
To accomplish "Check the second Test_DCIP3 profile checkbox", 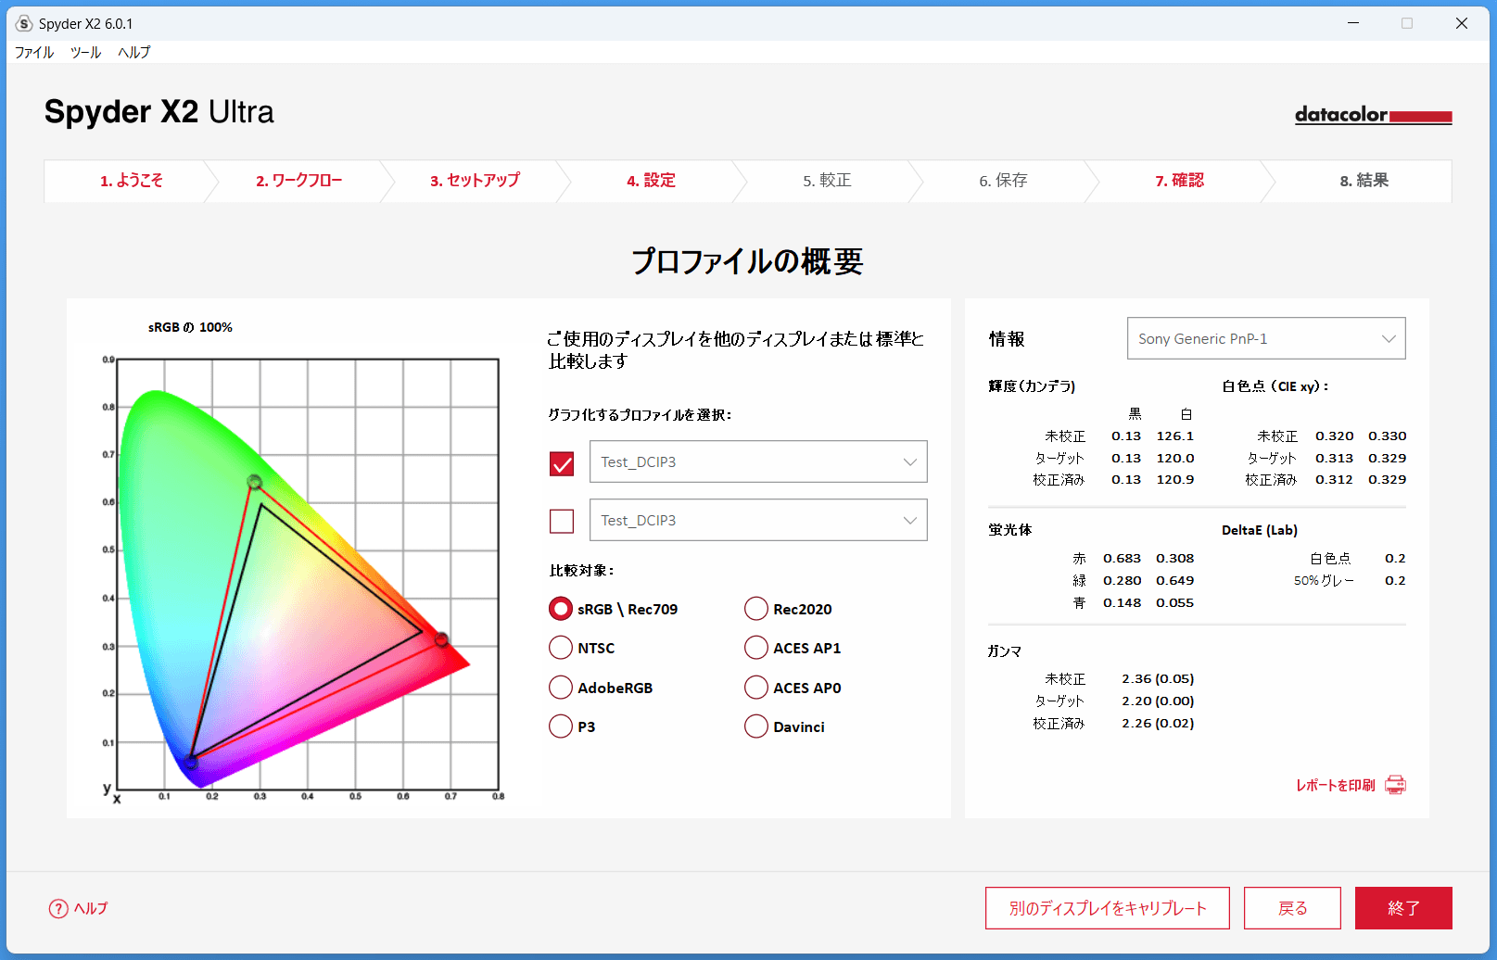I will tap(562, 521).
